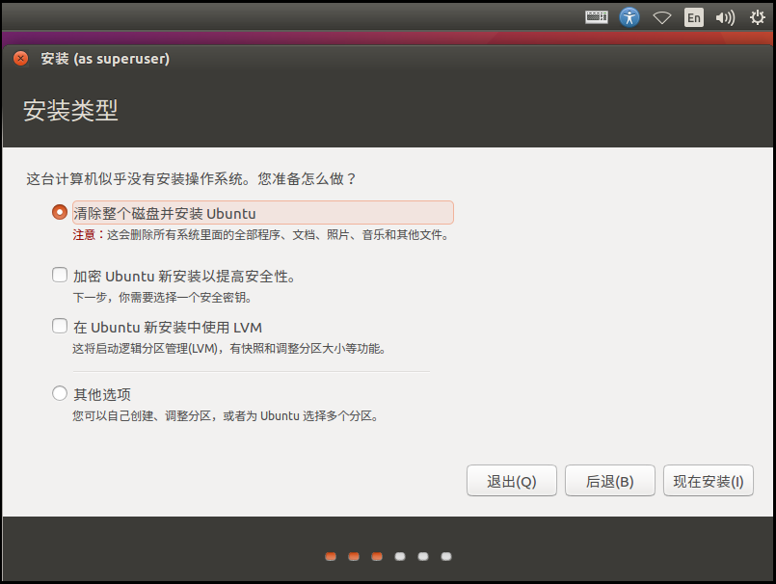Viewport: 776px width, 584px height.
Task: Click the 后退(B) button
Action: click(x=609, y=481)
